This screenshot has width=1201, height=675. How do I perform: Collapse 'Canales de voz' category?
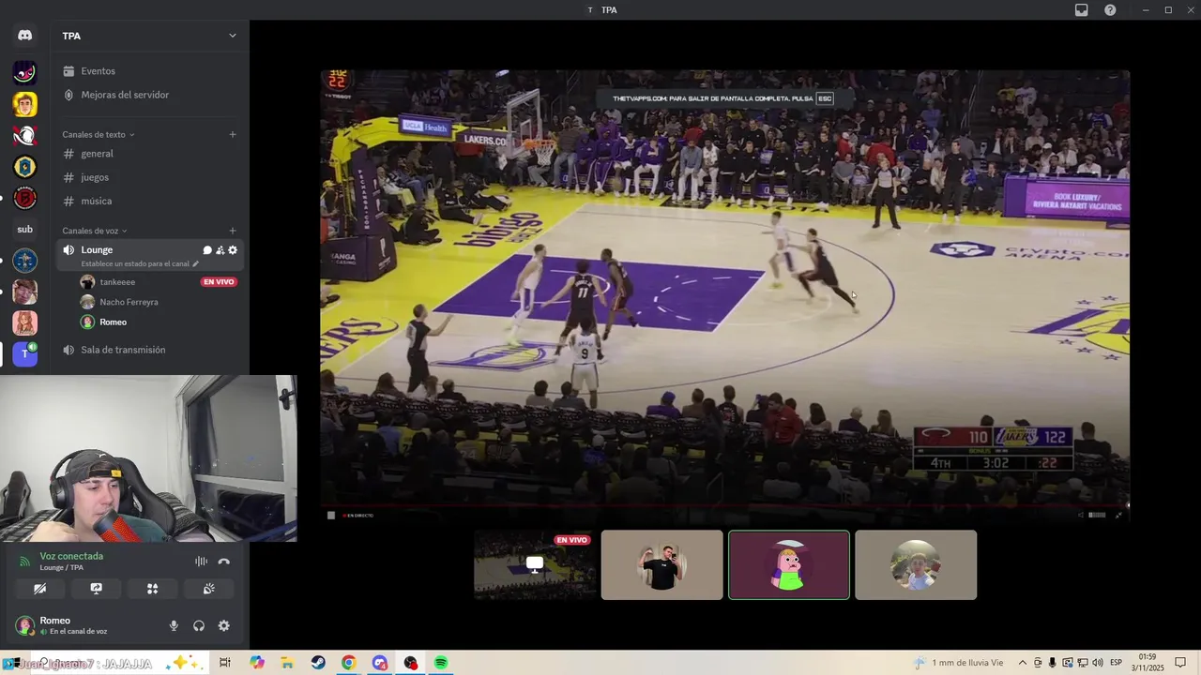point(95,231)
